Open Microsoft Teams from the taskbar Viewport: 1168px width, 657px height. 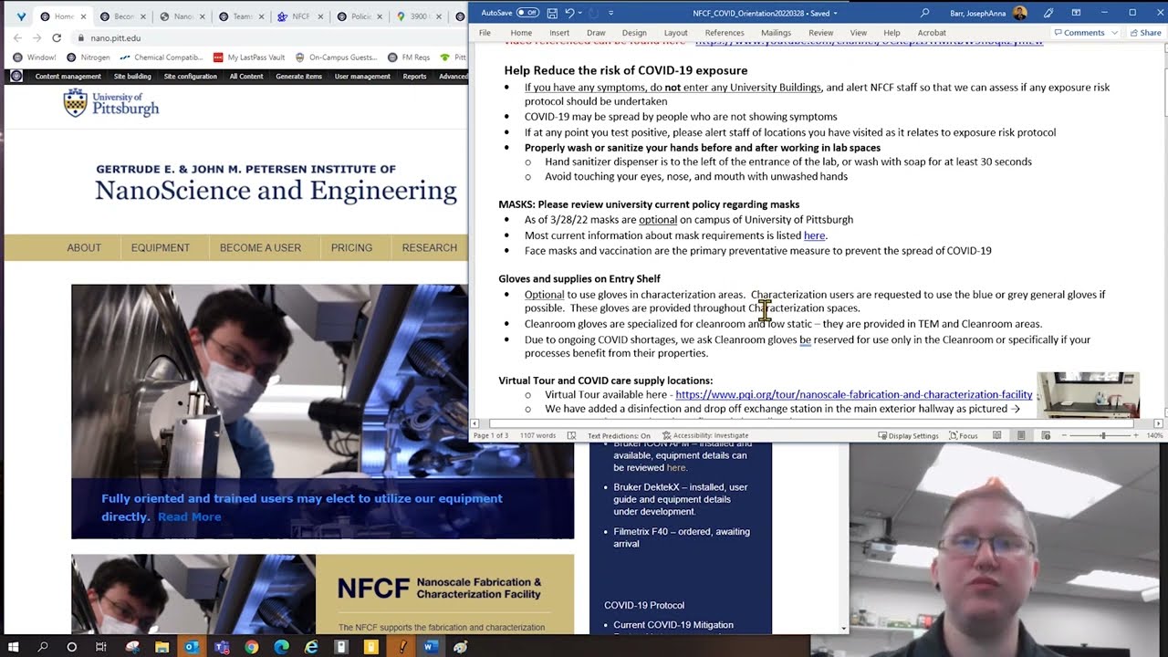click(x=222, y=647)
